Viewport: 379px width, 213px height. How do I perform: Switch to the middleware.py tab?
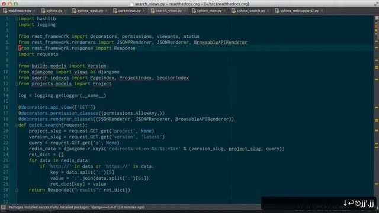(20, 11)
